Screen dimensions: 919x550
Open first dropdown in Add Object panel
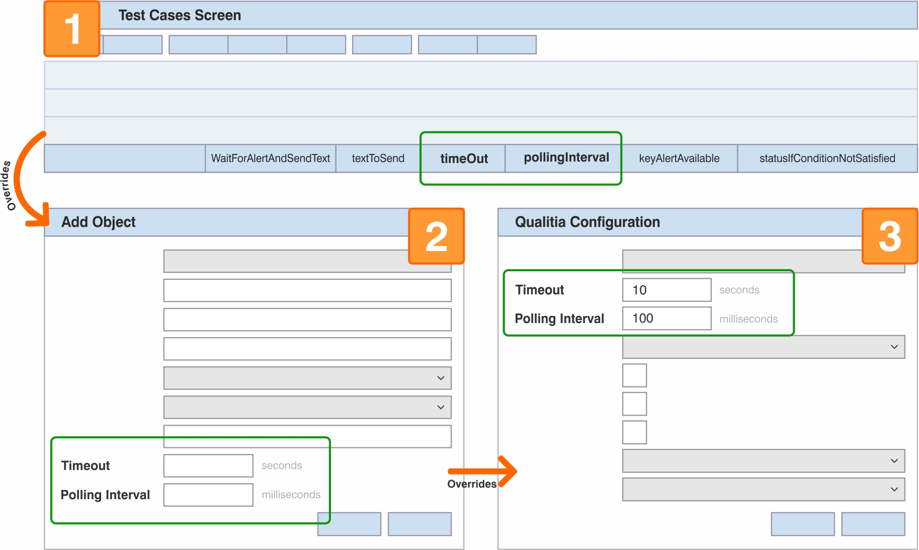coord(307,378)
